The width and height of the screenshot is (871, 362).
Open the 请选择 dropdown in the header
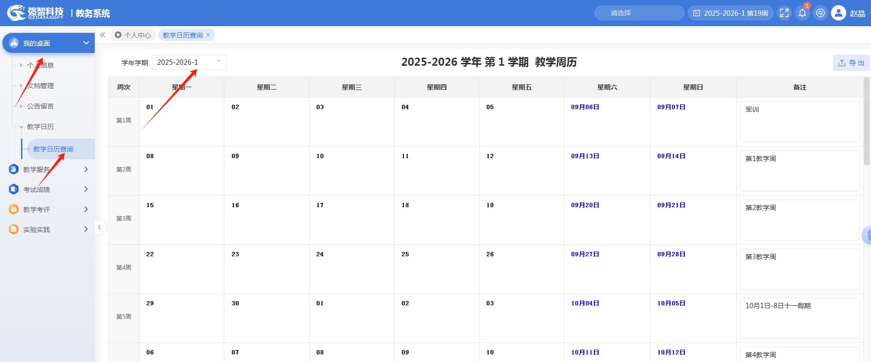click(639, 13)
